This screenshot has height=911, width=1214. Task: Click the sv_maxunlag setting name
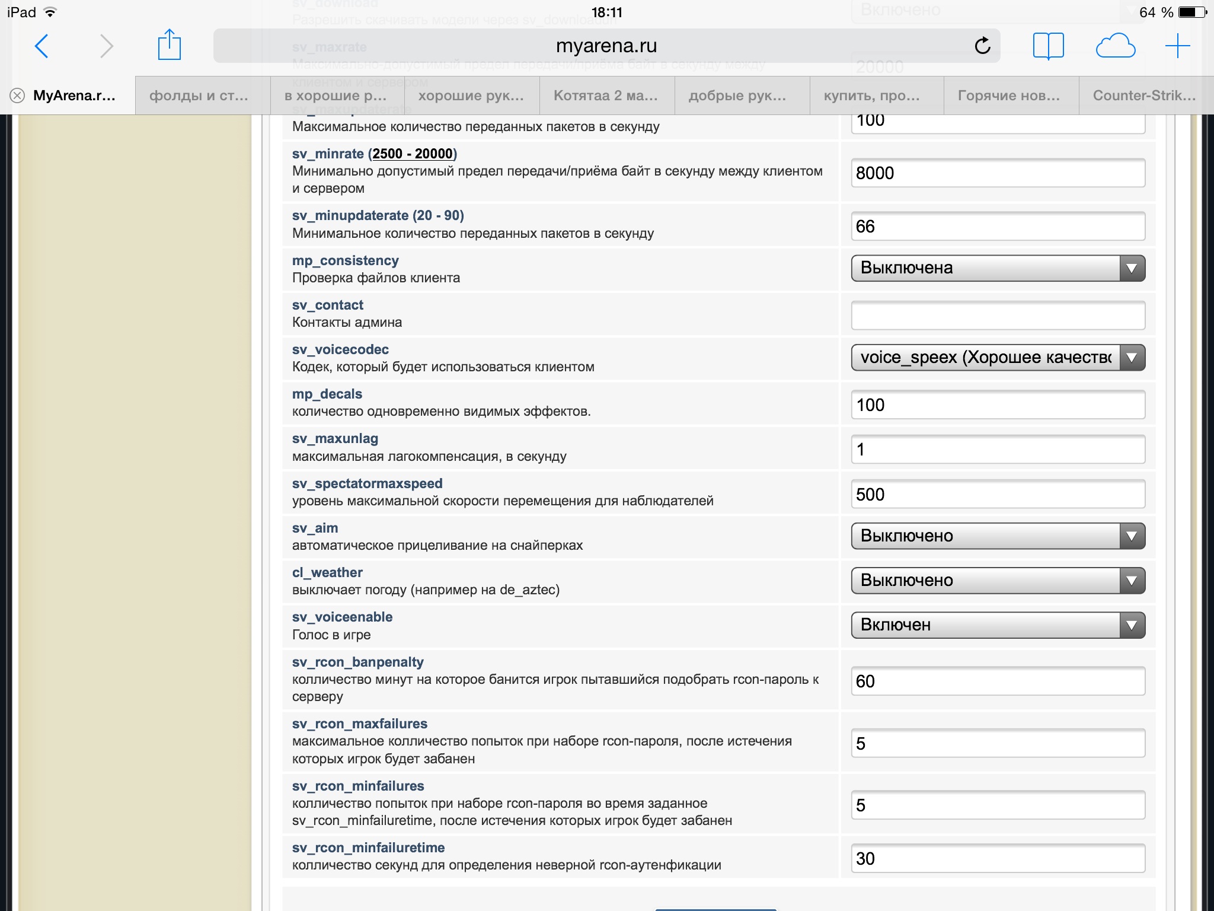pos(336,438)
